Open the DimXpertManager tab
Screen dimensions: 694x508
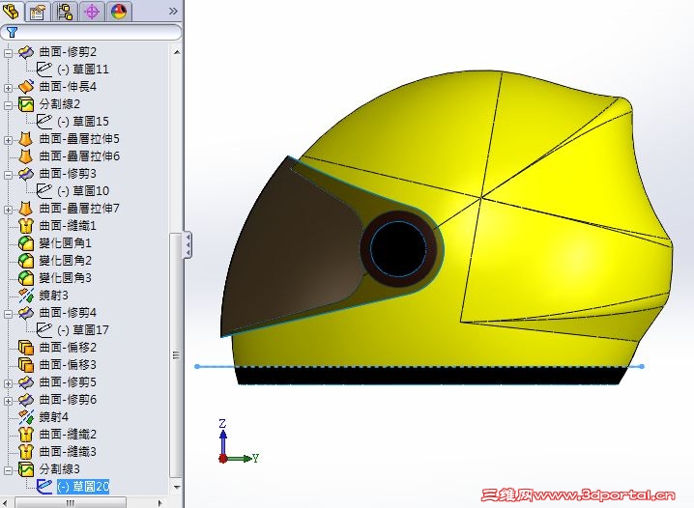tap(92, 11)
